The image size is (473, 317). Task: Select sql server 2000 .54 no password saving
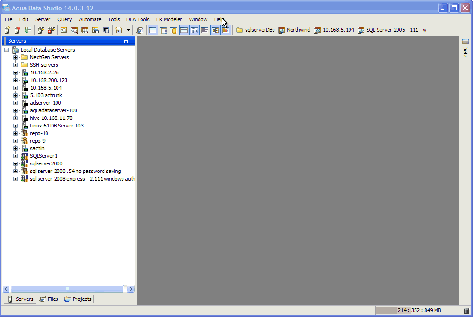(76, 171)
